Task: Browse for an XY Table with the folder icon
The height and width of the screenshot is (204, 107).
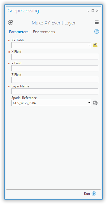Action: pyautogui.click(x=95, y=45)
